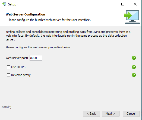Maximize the Setup window

point(123,4)
